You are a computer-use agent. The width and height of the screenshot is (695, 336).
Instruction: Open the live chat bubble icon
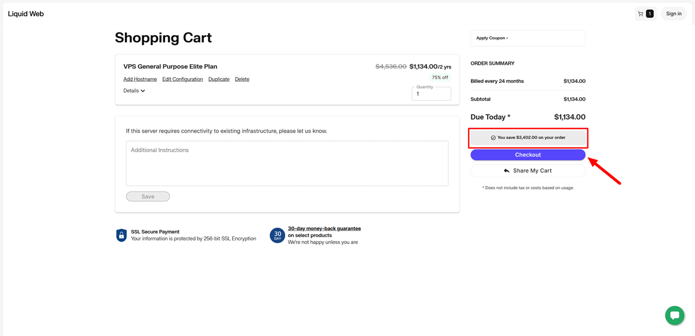[x=674, y=315]
